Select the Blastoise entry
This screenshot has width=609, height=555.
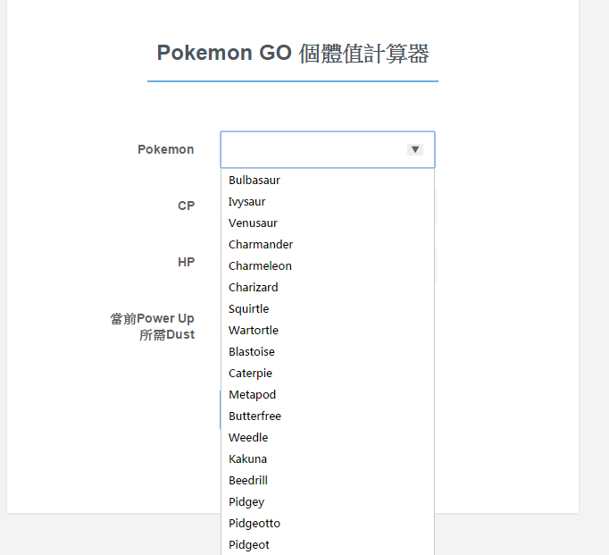pyautogui.click(x=252, y=352)
